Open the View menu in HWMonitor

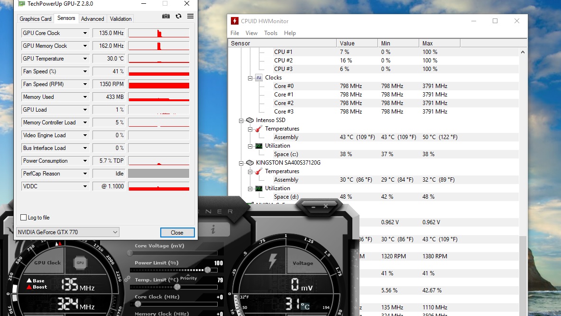[251, 33]
